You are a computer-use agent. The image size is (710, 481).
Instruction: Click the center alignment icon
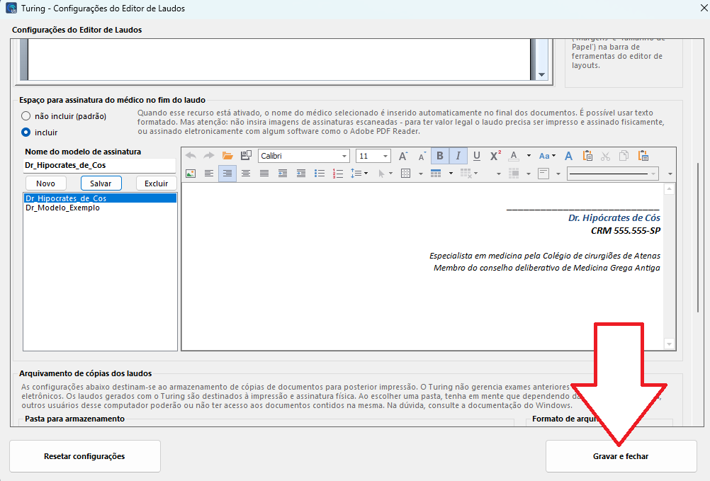(x=246, y=174)
